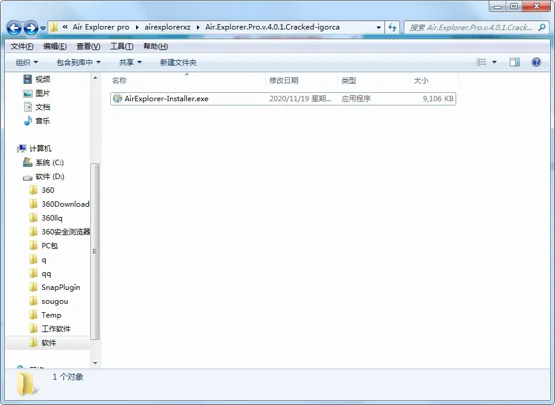Select 'airexplorerxz' breadcrumb segment
The height and width of the screenshot is (405, 555).
(x=168, y=27)
